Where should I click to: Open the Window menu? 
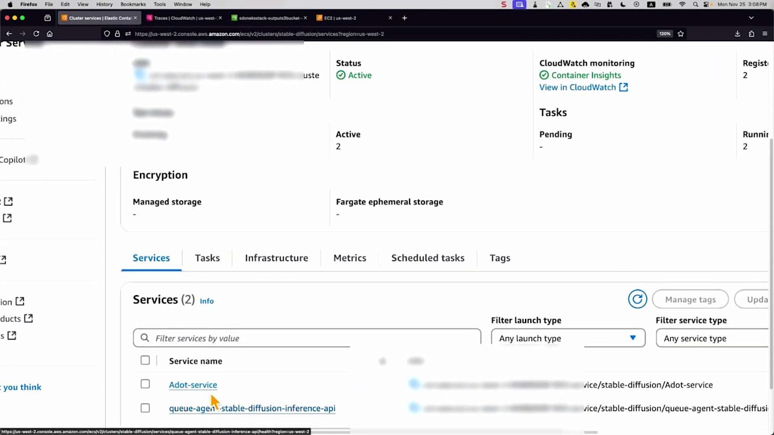[x=183, y=4]
